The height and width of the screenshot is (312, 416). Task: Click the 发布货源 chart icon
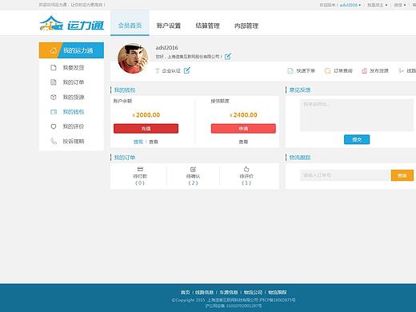point(364,70)
